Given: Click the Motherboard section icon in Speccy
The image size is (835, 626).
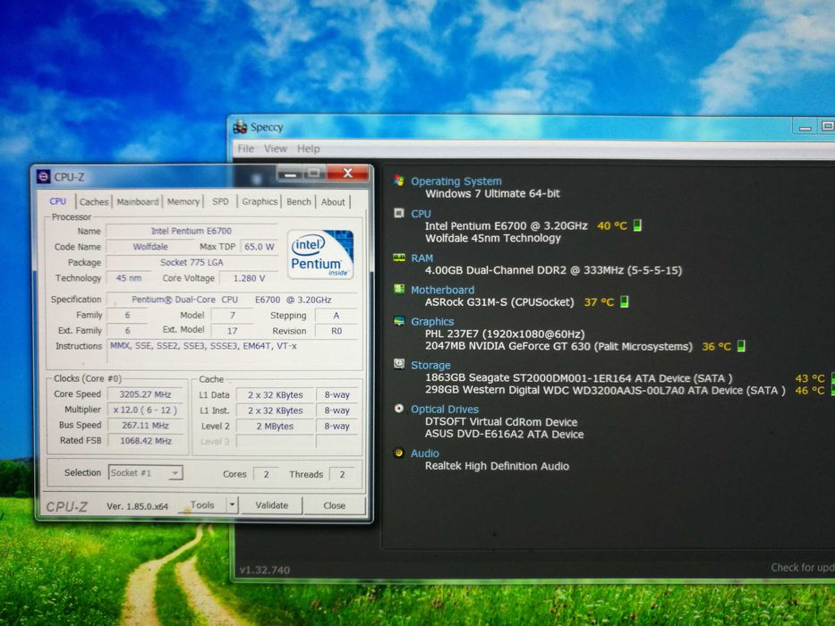Looking at the screenshot, I should click(399, 289).
